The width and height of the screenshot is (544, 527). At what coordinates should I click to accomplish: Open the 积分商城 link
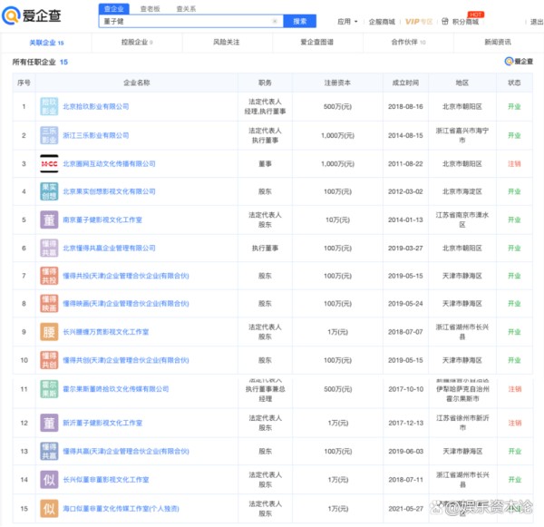pos(465,22)
